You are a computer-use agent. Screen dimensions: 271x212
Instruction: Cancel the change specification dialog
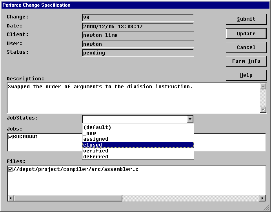(x=246, y=47)
